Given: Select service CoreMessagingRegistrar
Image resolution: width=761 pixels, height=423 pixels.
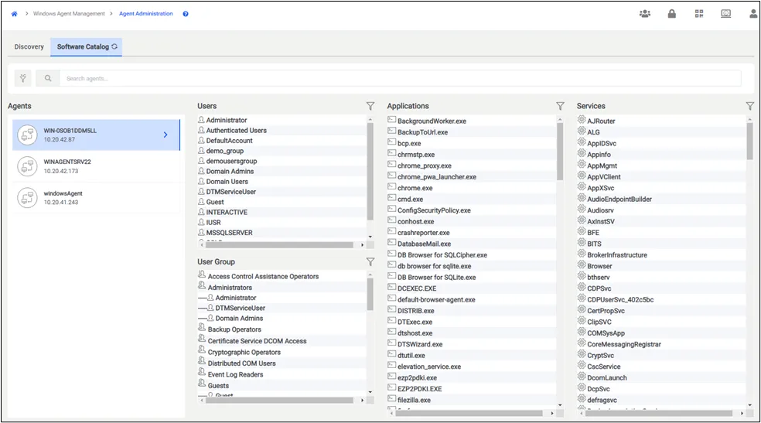Looking at the screenshot, I should click(624, 344).
